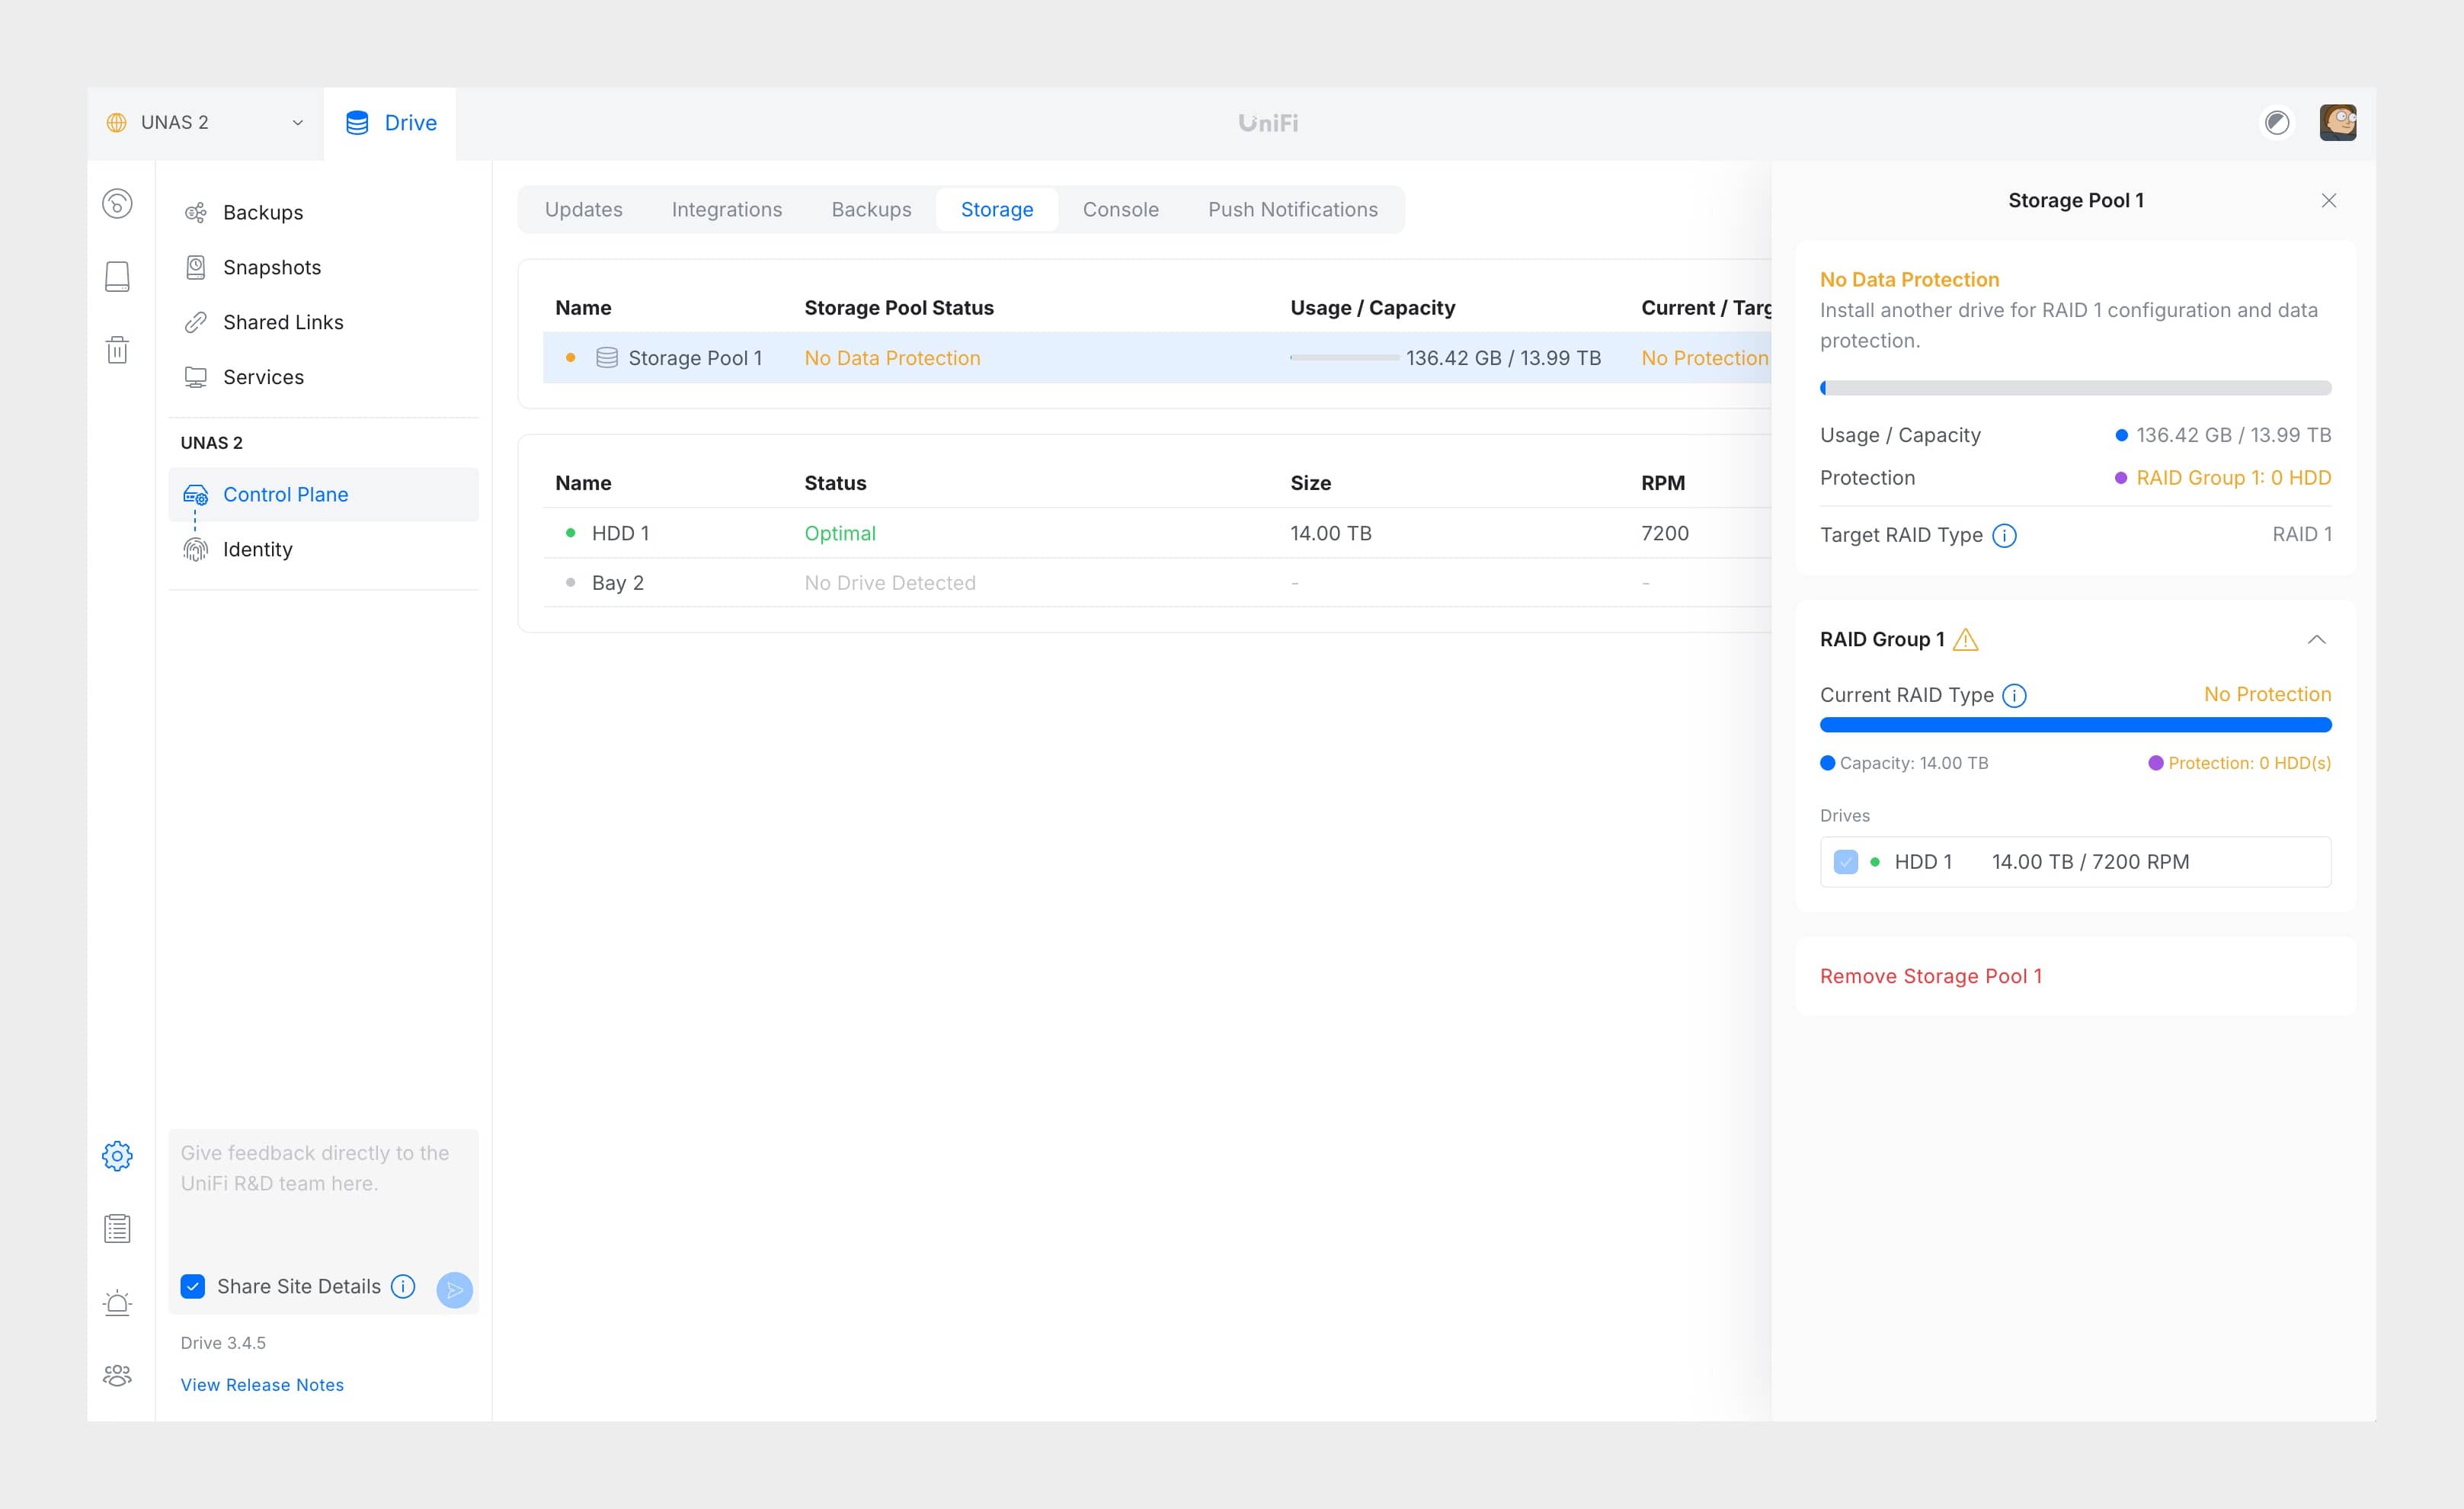Toggle the HDD 1 drive checkbox

(1845, 862)
